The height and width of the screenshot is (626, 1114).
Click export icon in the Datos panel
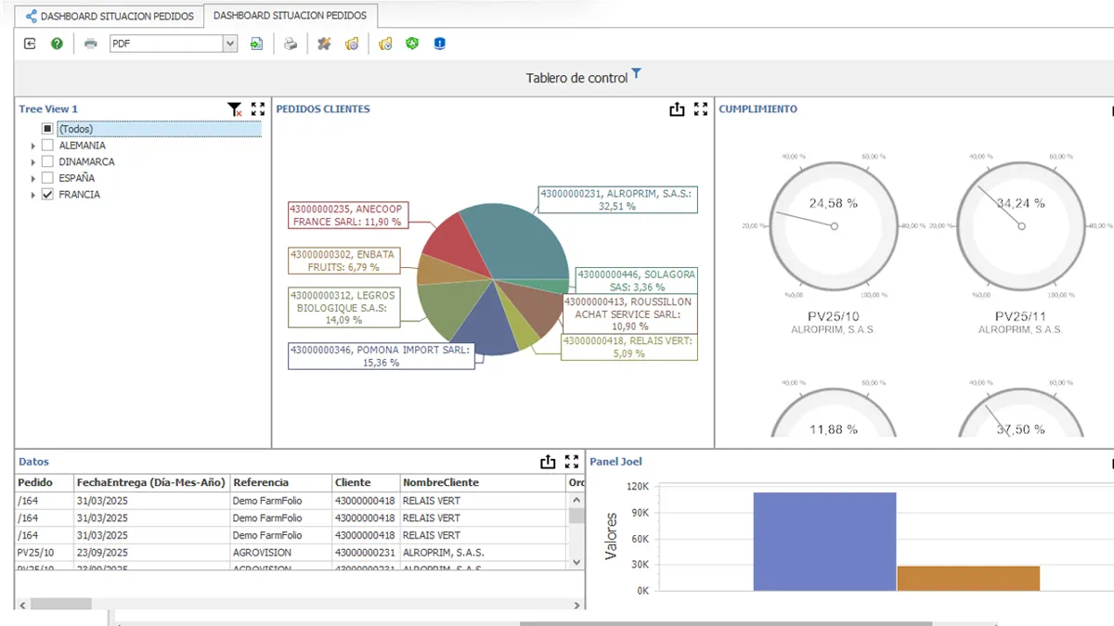548,462
